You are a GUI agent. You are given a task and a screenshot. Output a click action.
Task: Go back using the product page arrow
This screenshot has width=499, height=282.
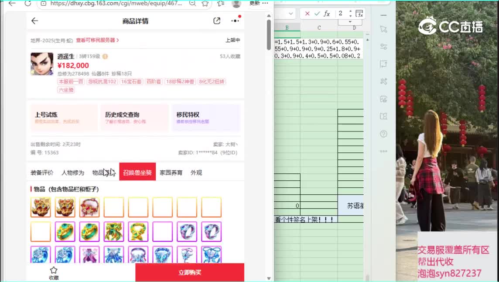(x=35, y=21)
